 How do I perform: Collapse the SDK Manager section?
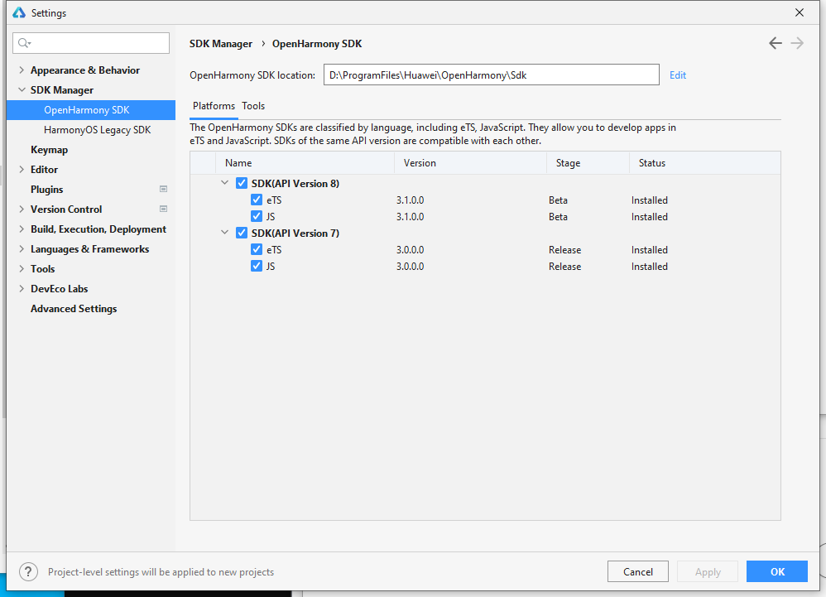[x=22, y=90]
